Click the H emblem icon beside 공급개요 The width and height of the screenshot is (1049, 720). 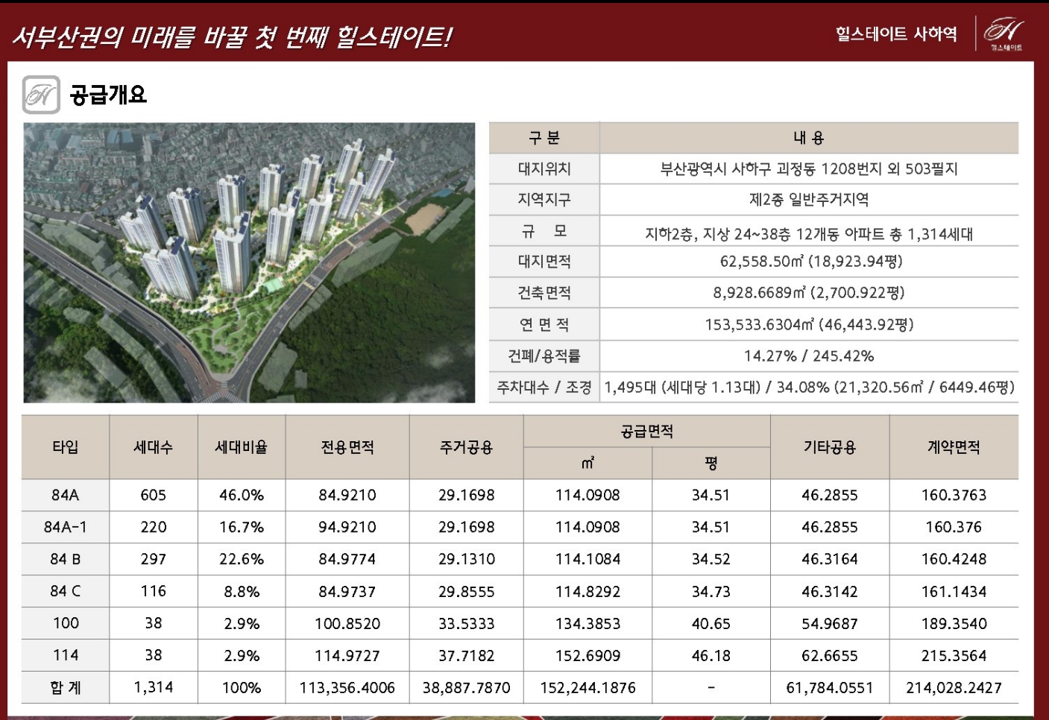(41, 95)
